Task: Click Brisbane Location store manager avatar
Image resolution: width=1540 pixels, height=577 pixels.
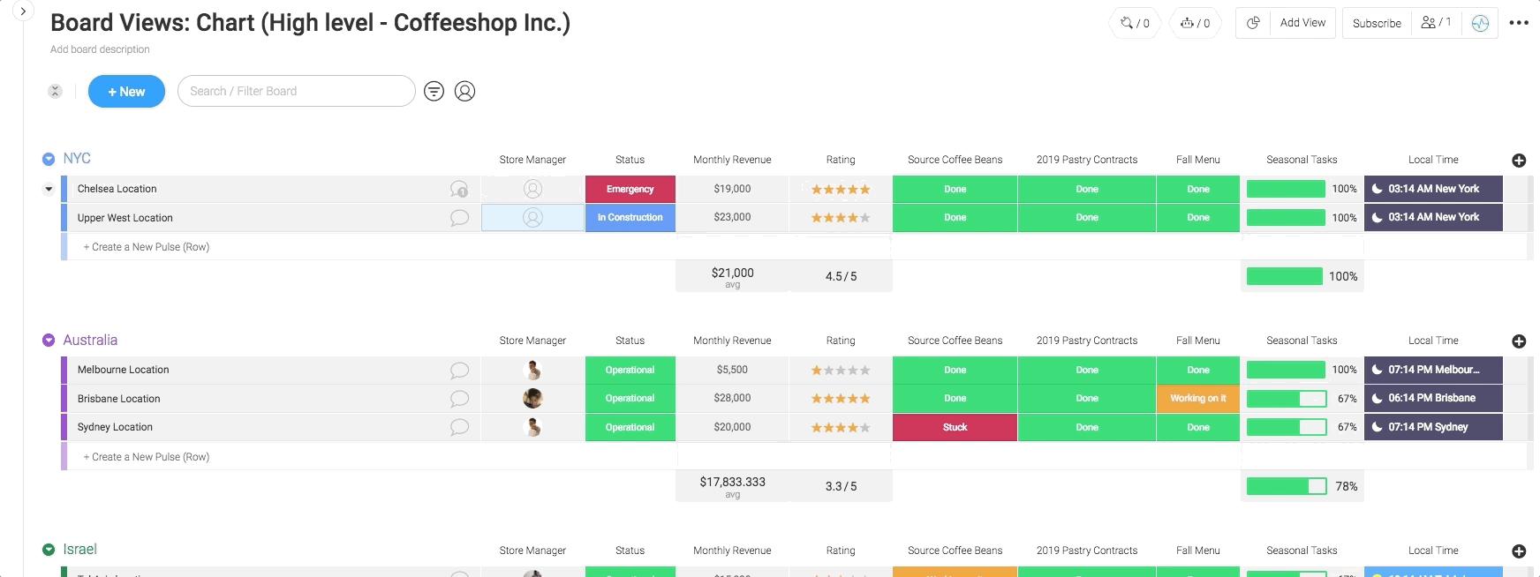Action: [x=532, y=398]
